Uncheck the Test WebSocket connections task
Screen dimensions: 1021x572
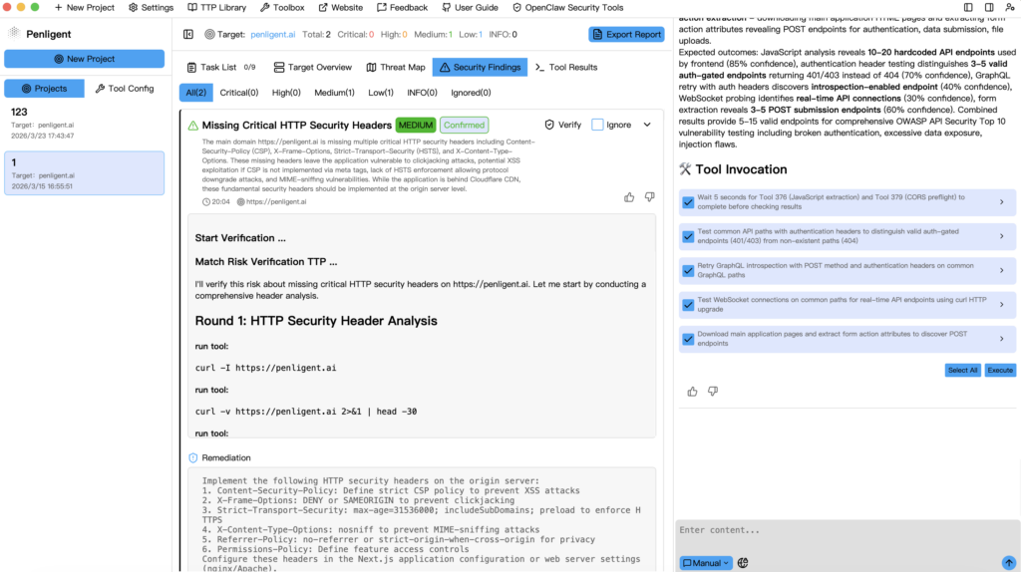688,305
